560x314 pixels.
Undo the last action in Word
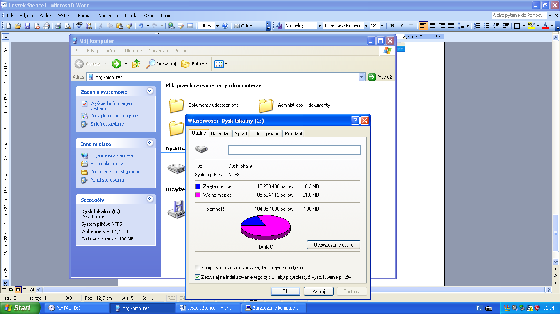point(141,26)
